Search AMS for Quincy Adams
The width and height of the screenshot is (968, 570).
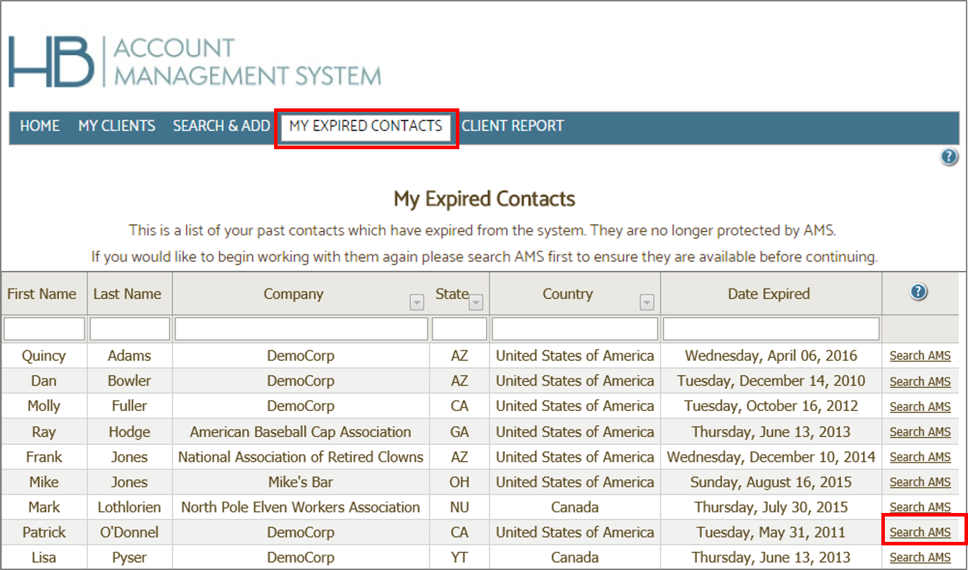(x=920, y=355)
